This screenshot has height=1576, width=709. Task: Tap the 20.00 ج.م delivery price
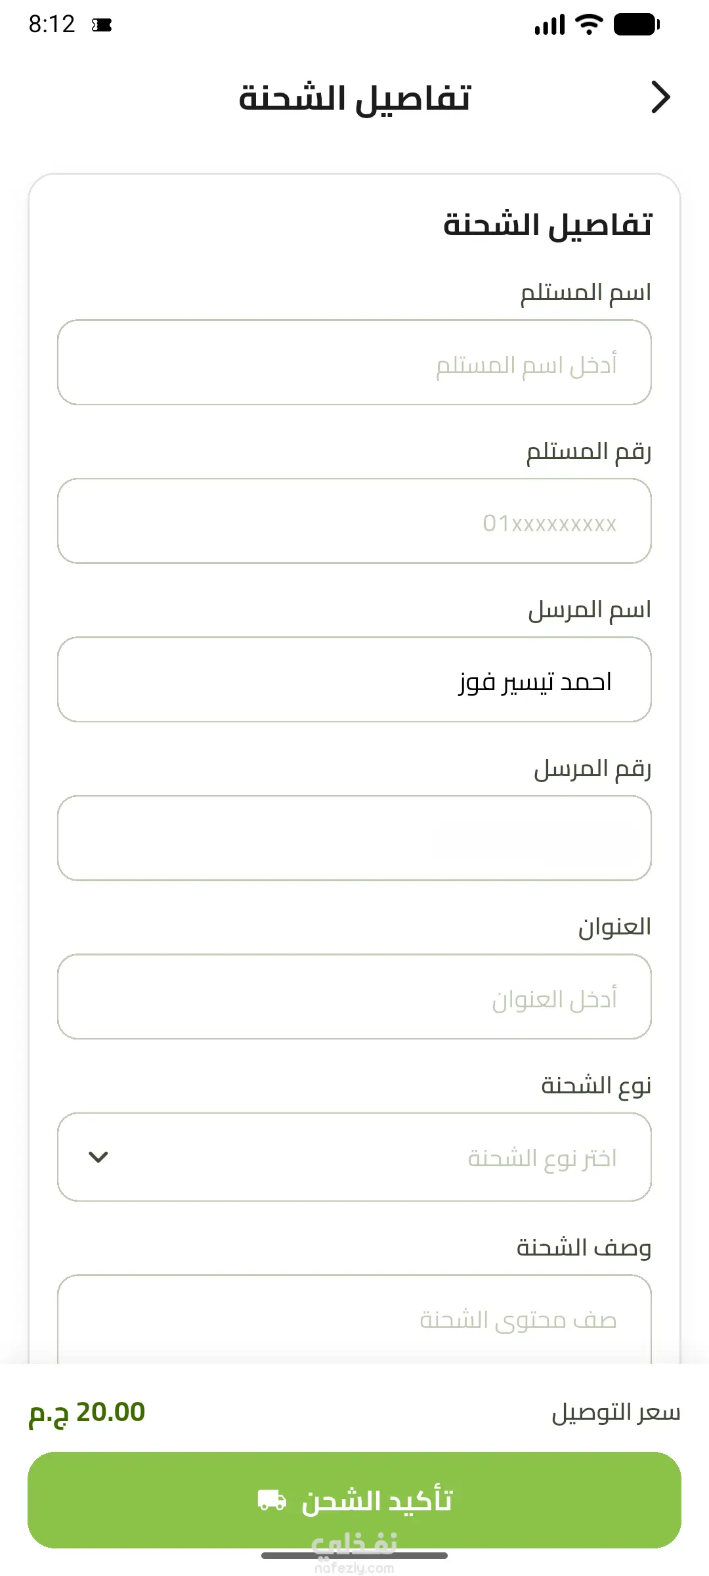[x=87, y=1412]
